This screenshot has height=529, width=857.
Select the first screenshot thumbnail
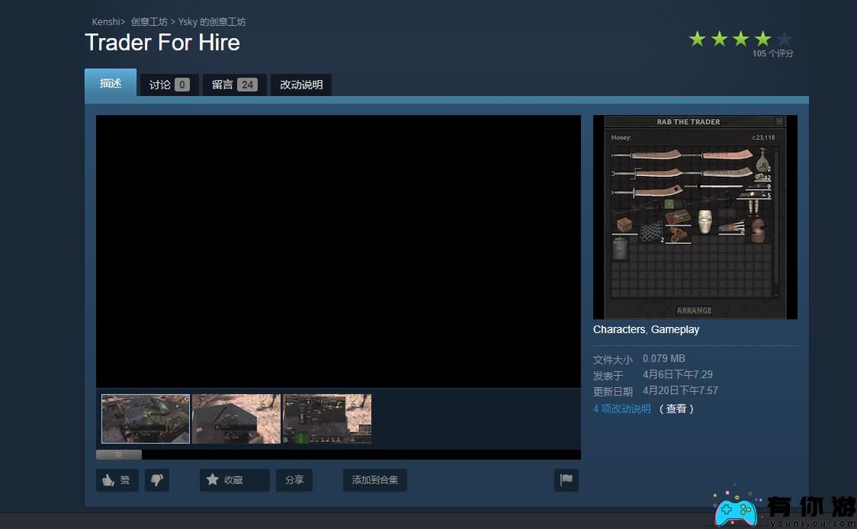146,418
